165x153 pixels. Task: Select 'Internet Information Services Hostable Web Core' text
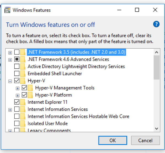coord(78,116)
